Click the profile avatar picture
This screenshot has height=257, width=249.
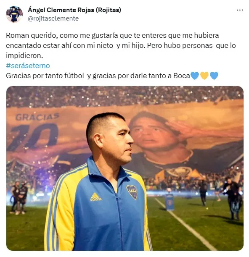click(14, 14)
